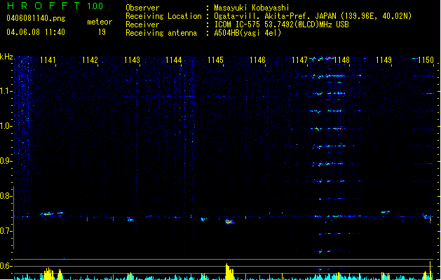Click the kHz axis unit label
The image size is (441, 280).
(6, 57)
